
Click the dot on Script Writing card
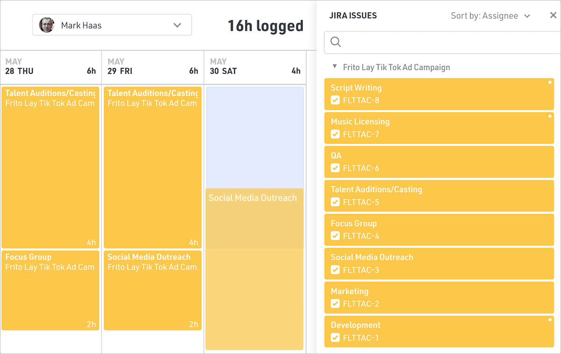tap(550, 82)
